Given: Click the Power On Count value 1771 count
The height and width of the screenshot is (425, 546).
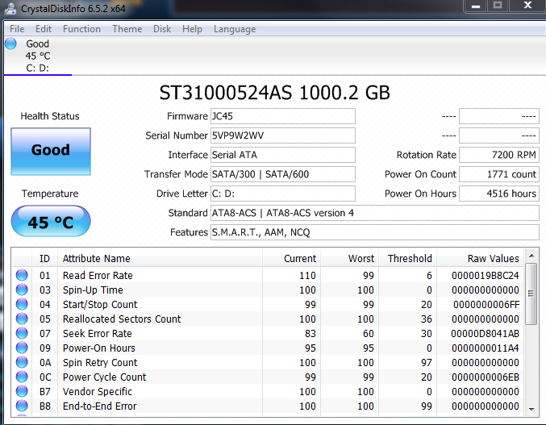Looking at the screenshot, I should click(x=499, y=174).
